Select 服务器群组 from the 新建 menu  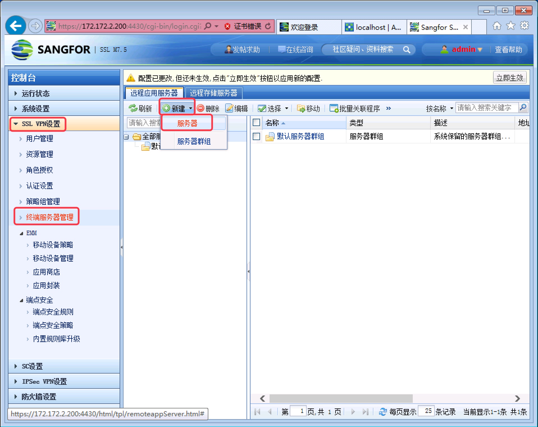194,141
